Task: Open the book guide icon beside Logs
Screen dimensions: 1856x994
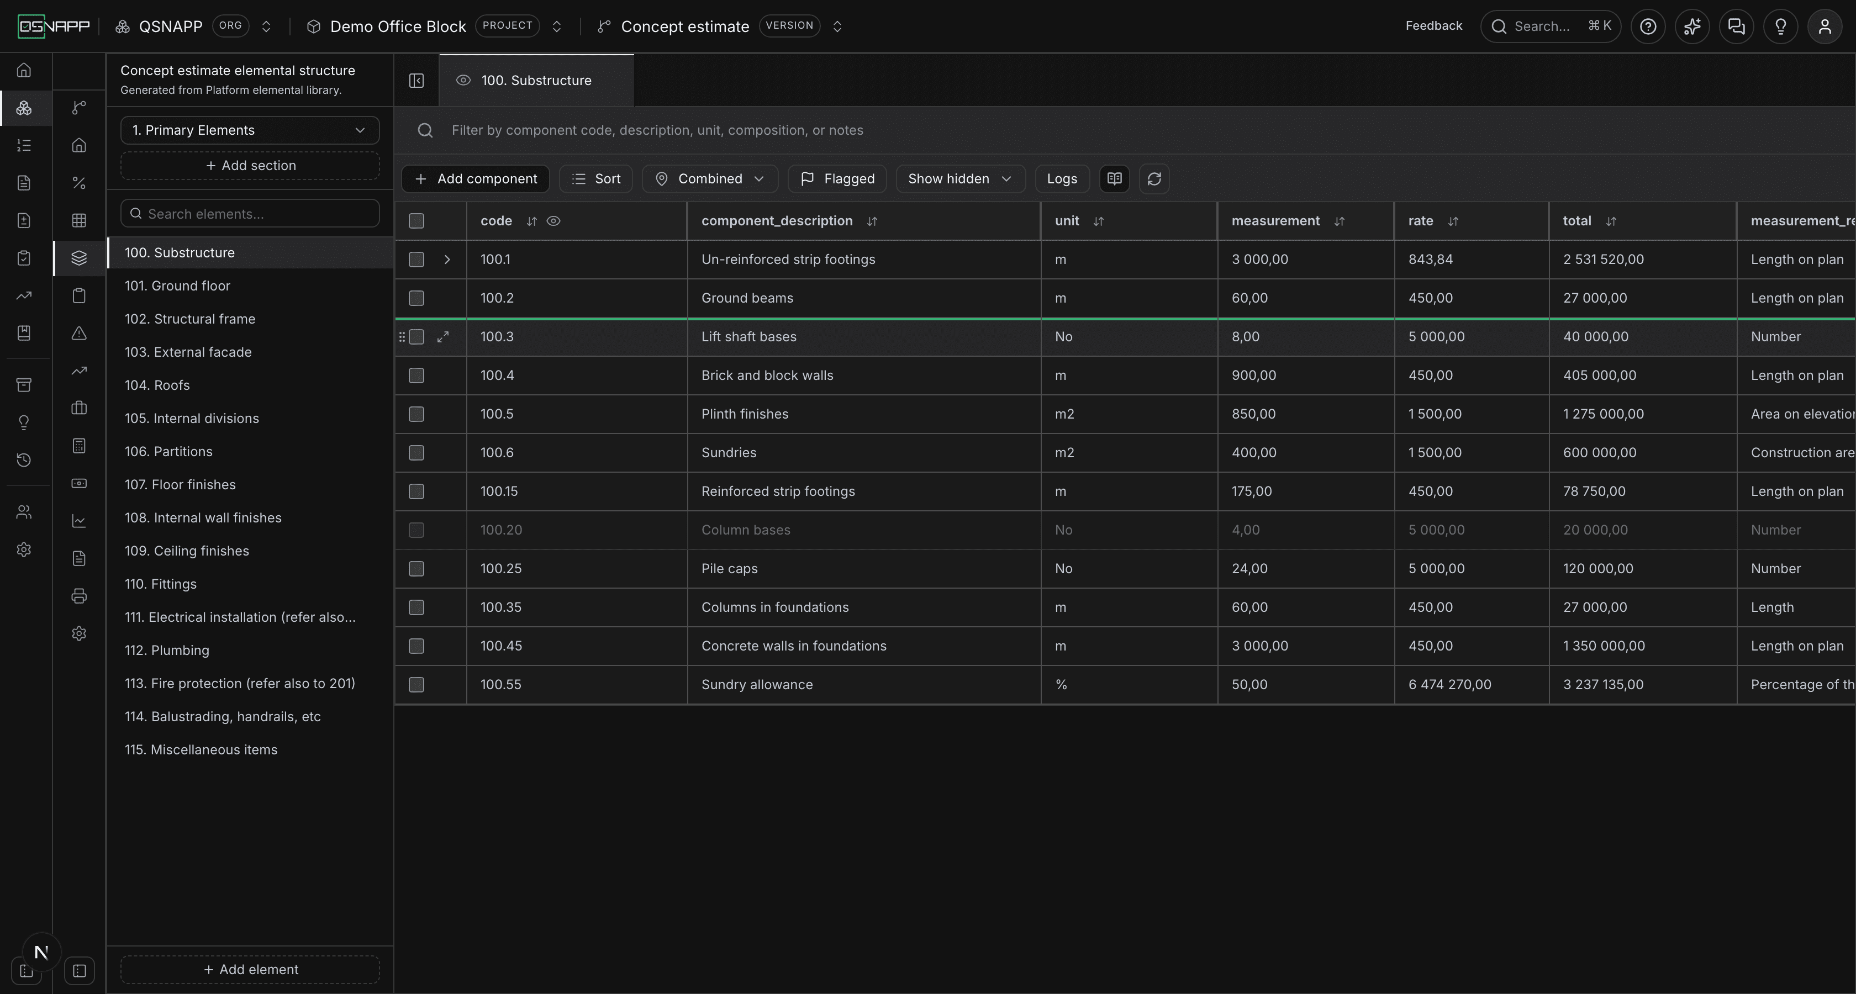Action: coord(1114,178)
